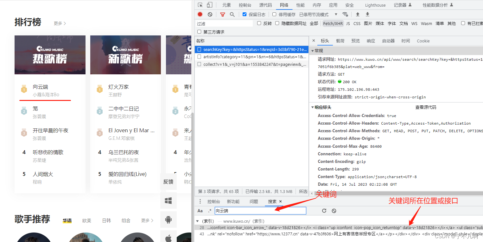Select search result line 28
The width and height of the screenshot is (483, 242).
[x=339, y=227]
